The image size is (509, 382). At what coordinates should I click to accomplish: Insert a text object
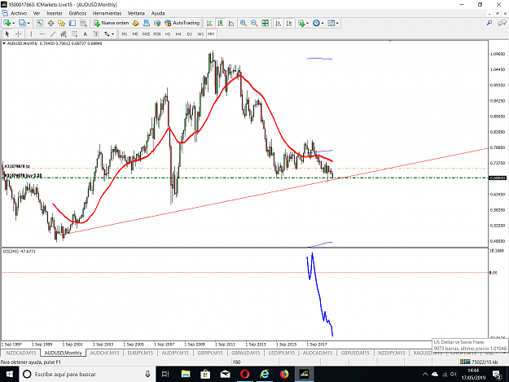[85, 33]
